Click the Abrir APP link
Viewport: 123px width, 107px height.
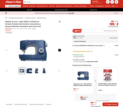coord(71,13)
